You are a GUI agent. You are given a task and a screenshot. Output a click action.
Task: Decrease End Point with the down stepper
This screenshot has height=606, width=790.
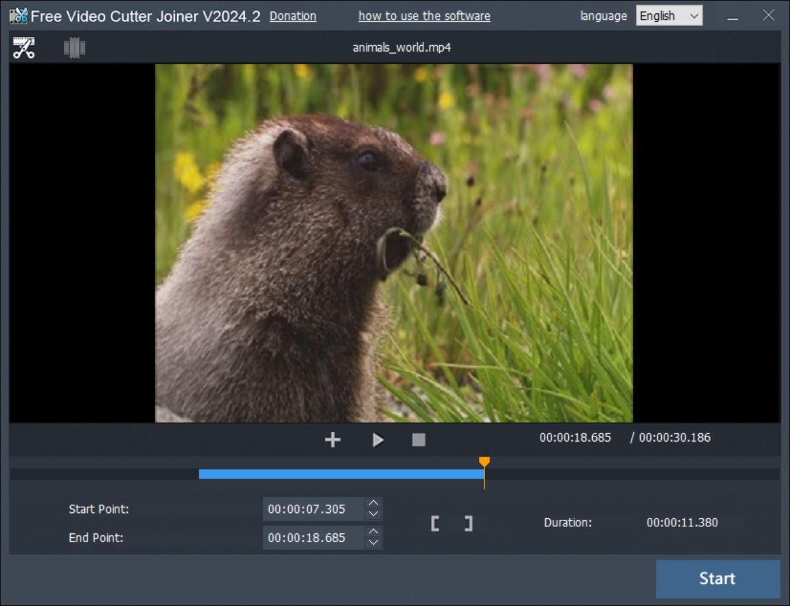tap(373, 542)
